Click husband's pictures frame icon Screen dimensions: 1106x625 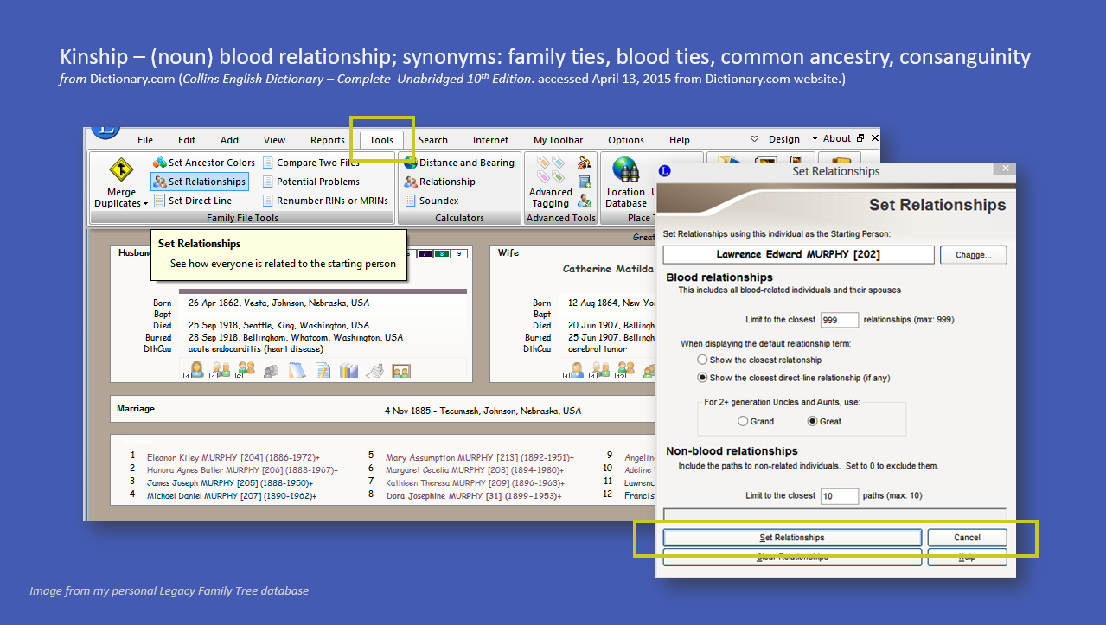[x=401, y=370]
